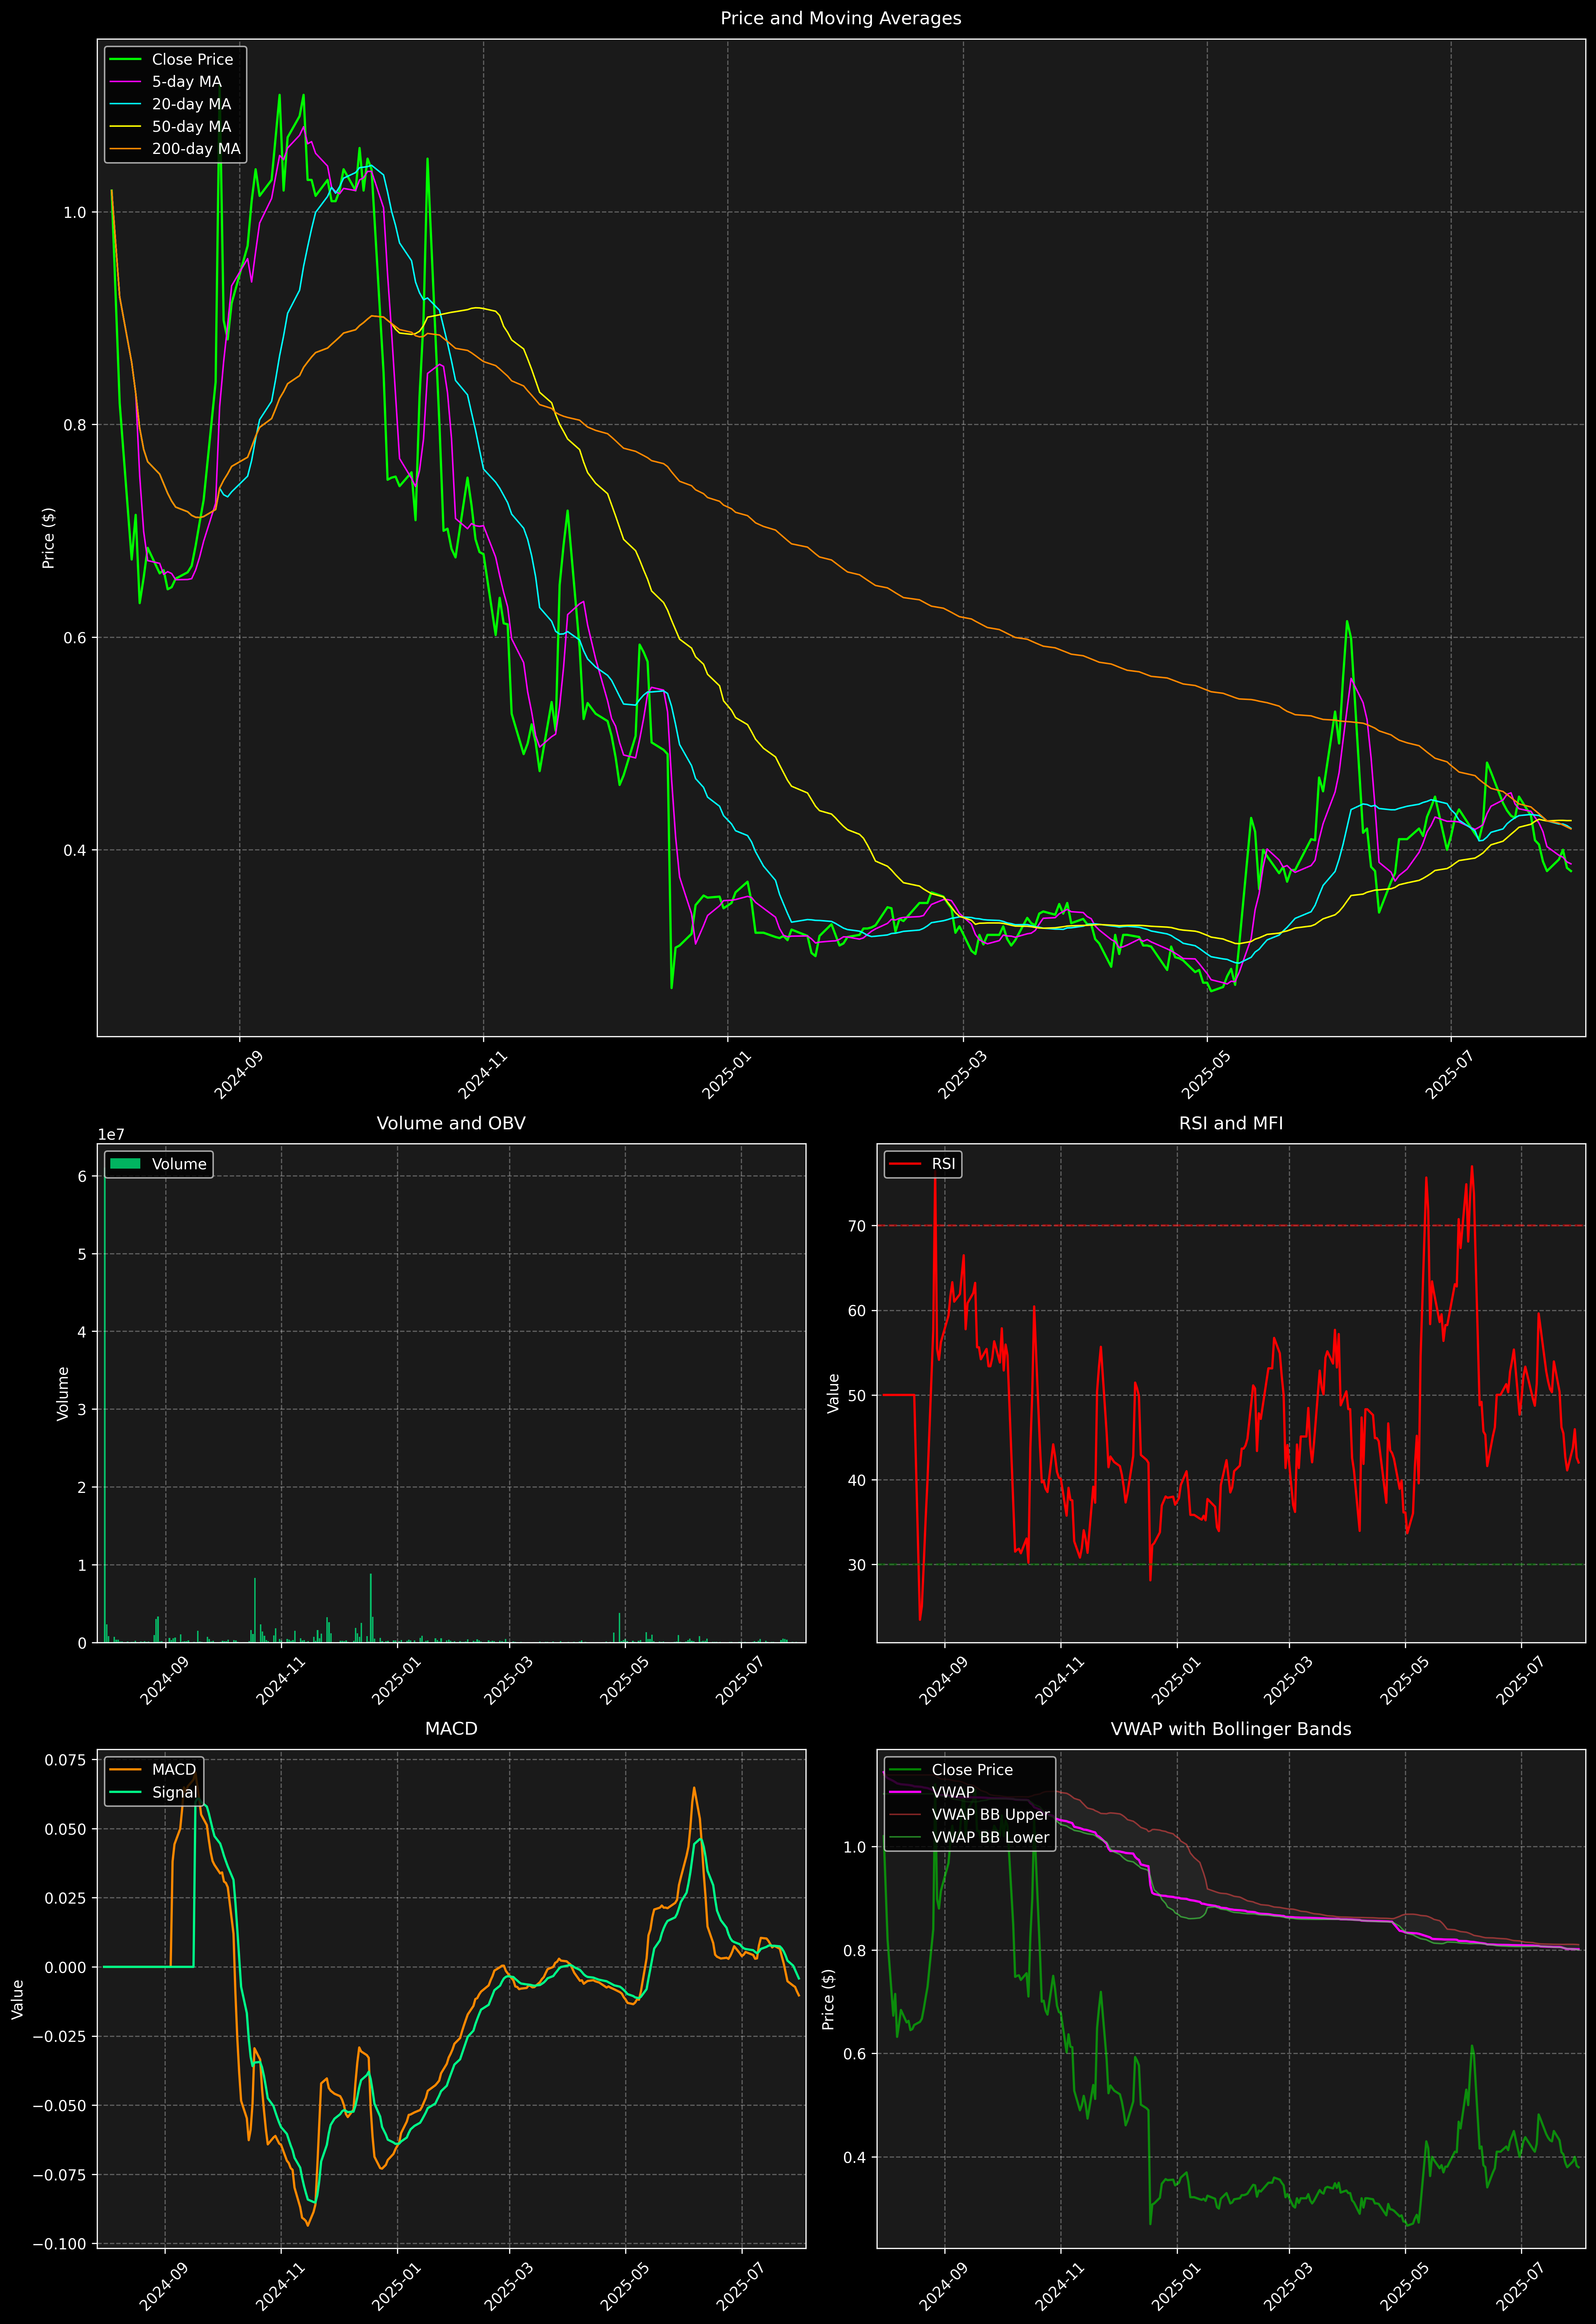Click the cyan '20-day MA' legend line sample

point(125,104)
